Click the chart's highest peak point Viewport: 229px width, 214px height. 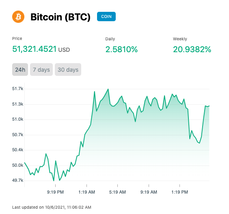pyautogui.click(x=108, y=89)
